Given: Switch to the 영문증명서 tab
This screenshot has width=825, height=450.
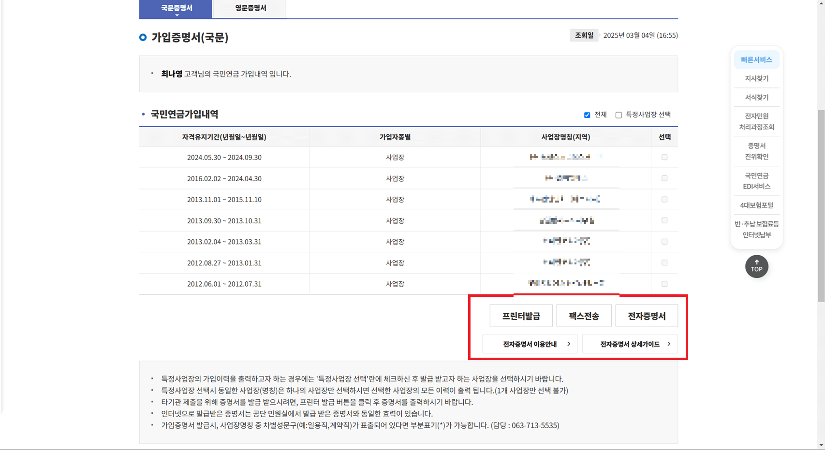Looking at the screenshot, I should (249, 8).
